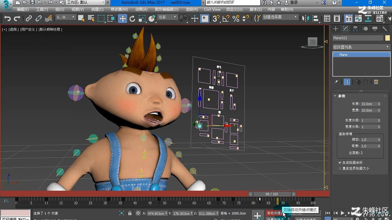Select the Unlink Selection tool

(38, 19)
